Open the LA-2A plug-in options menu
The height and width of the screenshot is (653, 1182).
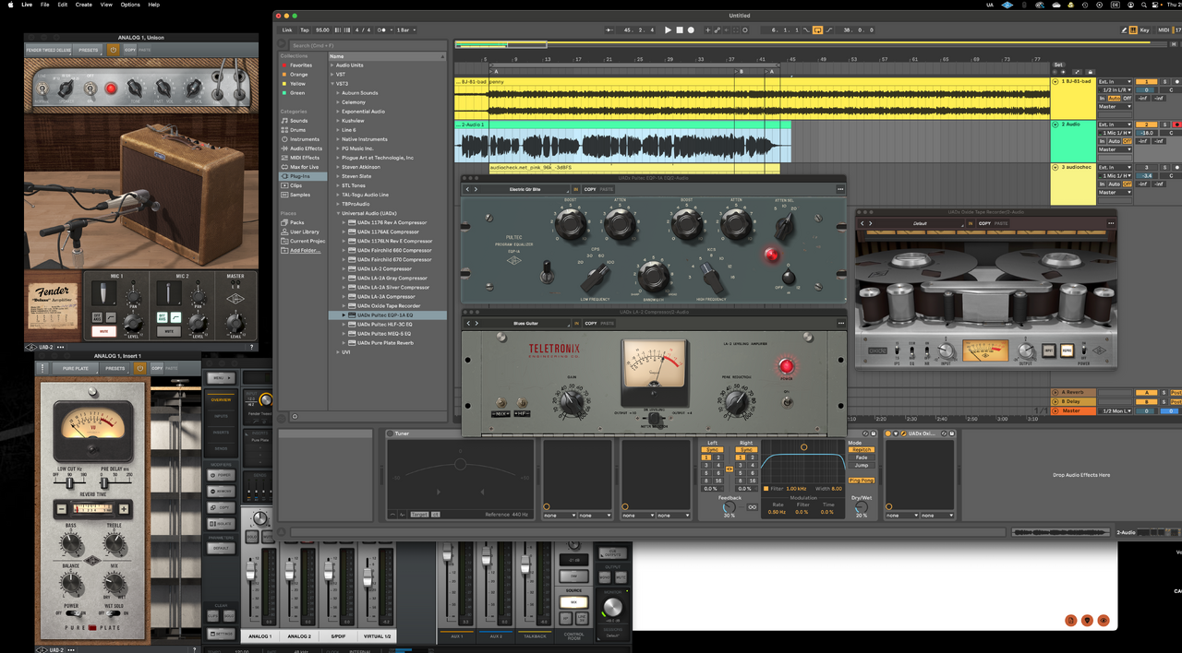(x=840, y=323)
